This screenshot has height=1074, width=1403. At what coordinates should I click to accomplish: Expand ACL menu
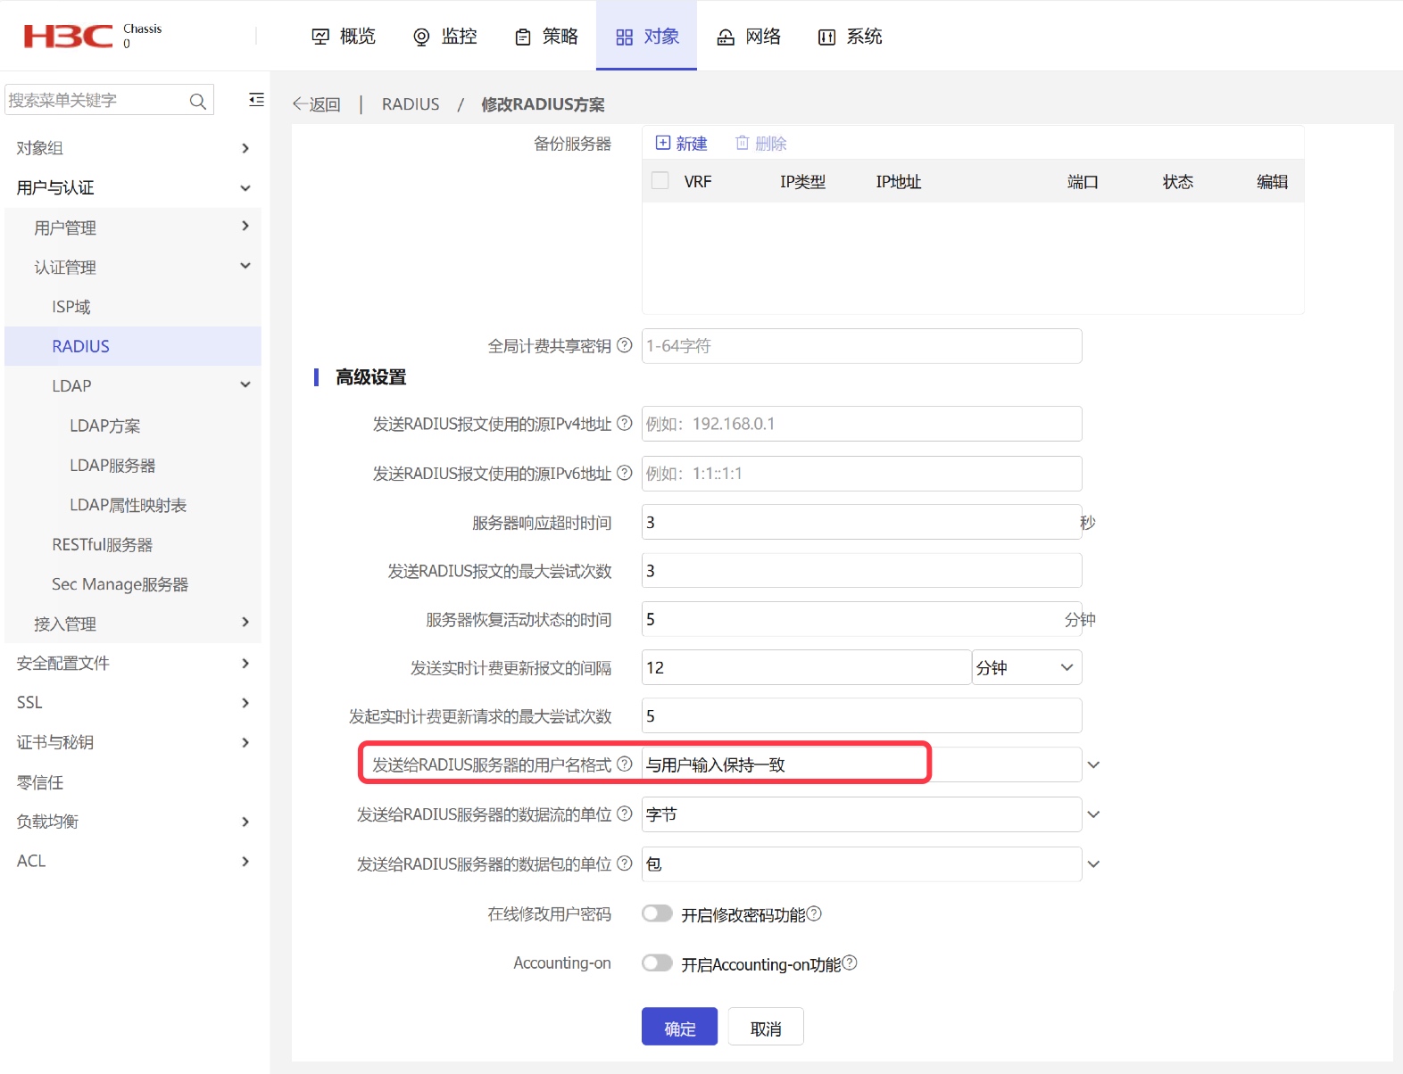click(245, 861)
